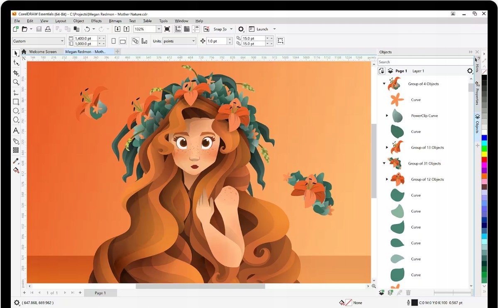
Task: Activate the Zoom tool in toolbox
Action: click(x=16, y=82)
